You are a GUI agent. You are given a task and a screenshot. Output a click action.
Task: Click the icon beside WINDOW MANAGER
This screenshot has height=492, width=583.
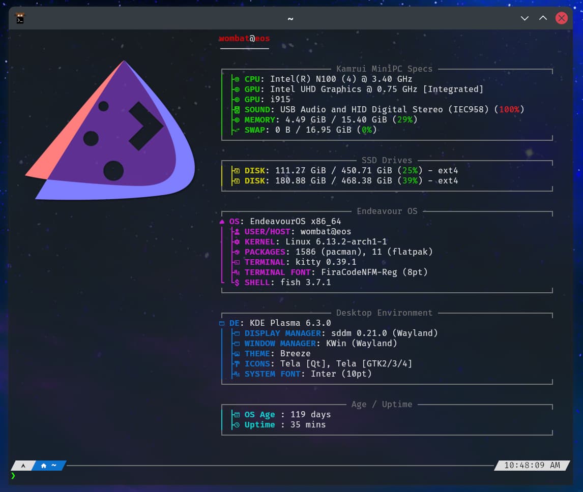click(237, 344)
